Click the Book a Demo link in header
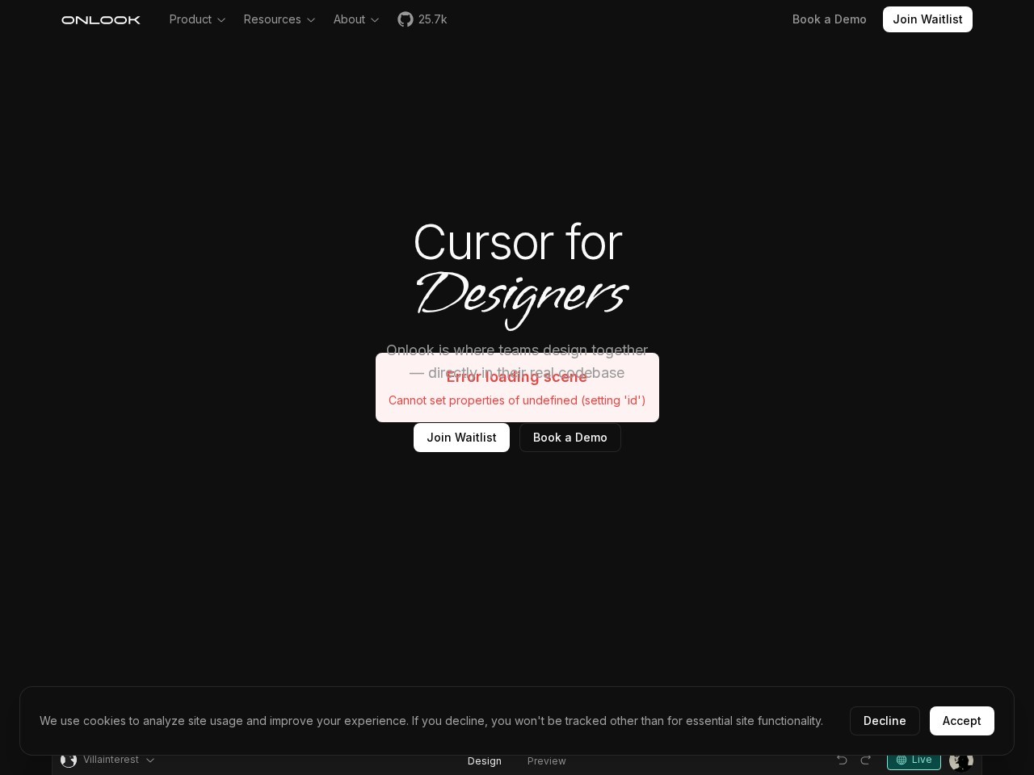The height and width of the screenshot is (775, 1034). coord(830,19)
